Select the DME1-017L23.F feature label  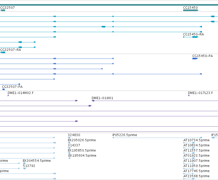(x=200, y=93)
